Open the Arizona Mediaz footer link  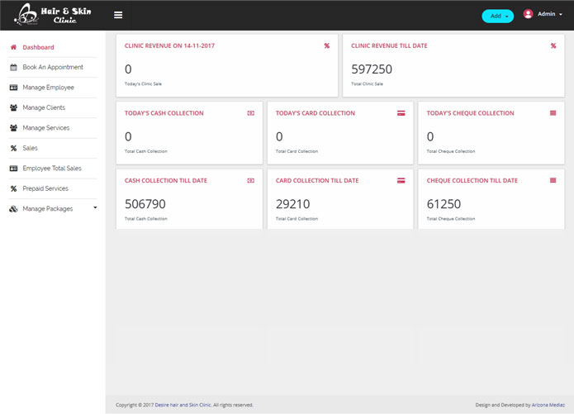548,405
